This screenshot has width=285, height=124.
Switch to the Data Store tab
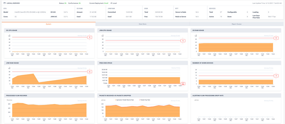point(142,24)
